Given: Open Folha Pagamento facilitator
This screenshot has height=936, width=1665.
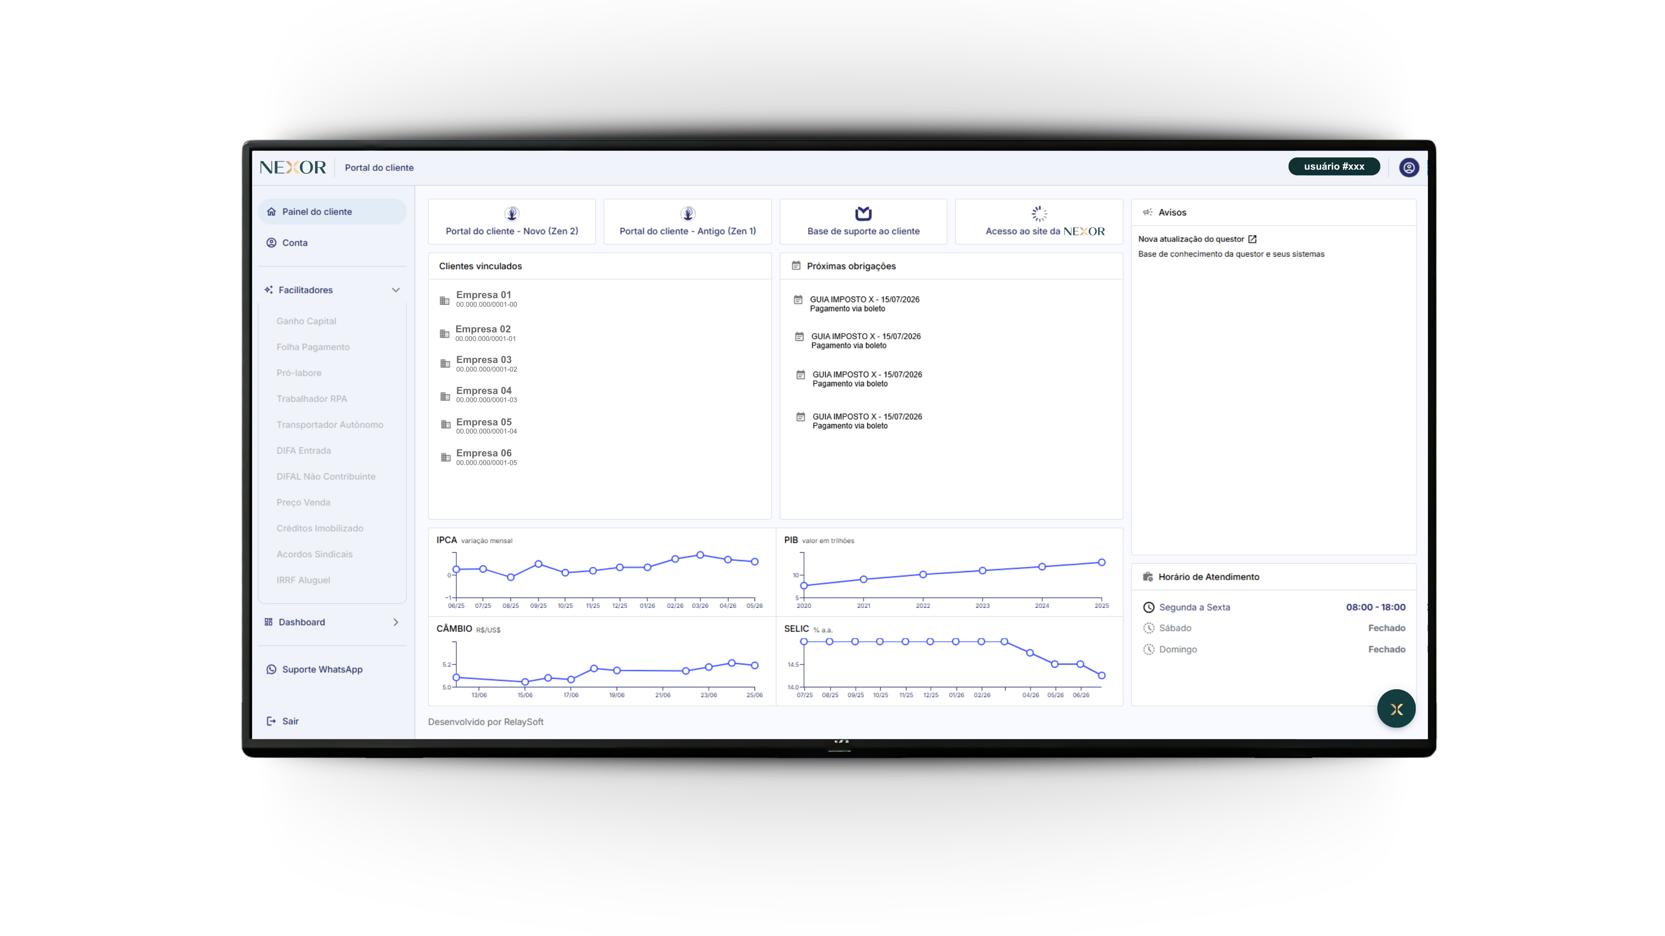Looking at the screenshot, I should tap(313, 347).
